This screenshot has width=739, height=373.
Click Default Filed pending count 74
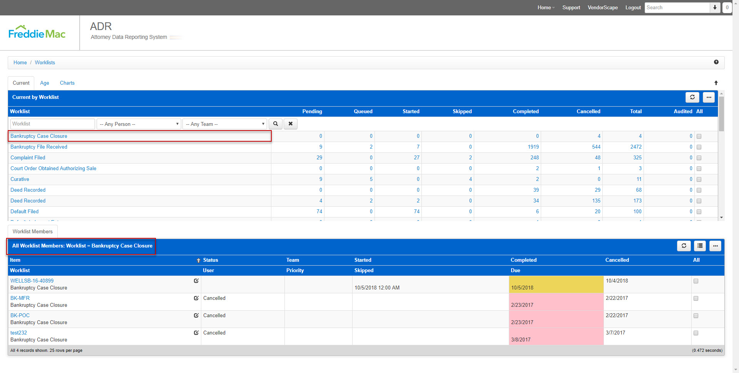(319, 212)
